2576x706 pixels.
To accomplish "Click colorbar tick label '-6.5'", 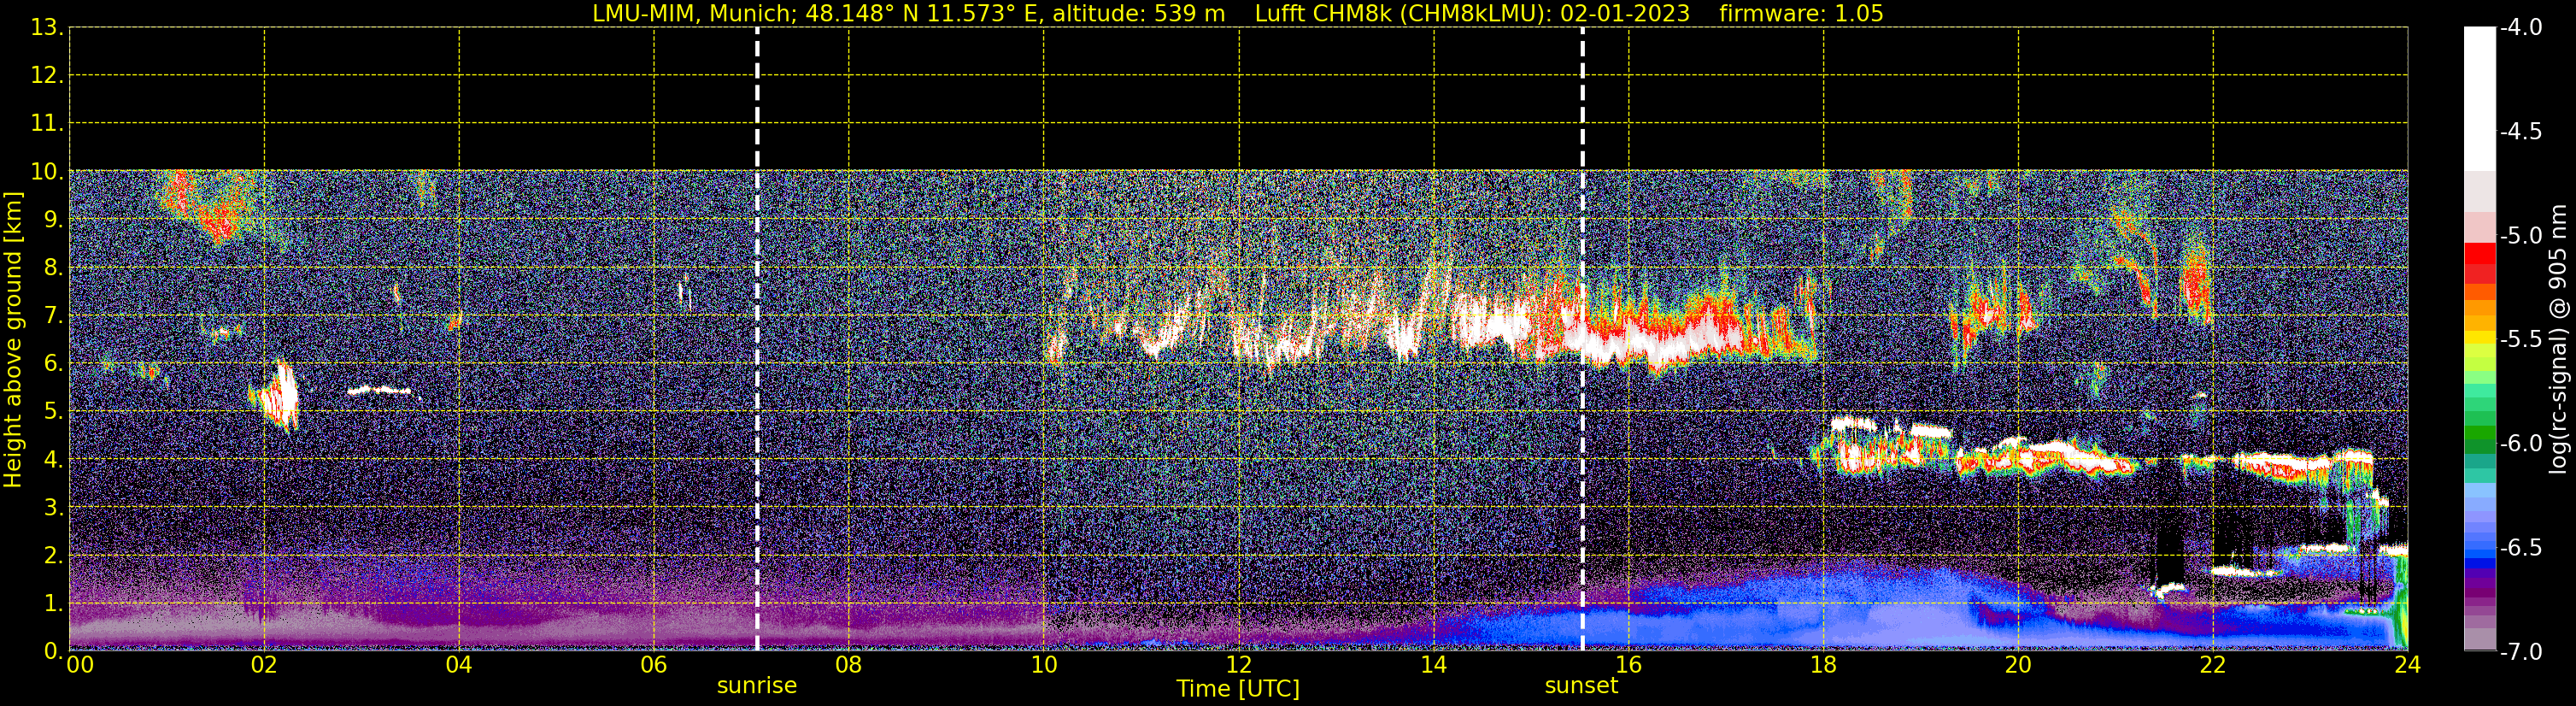I will click(2520, 548).
